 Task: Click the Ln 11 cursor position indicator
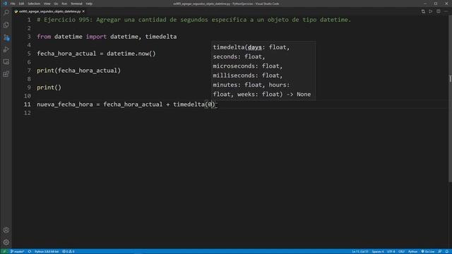coord(359,251)
